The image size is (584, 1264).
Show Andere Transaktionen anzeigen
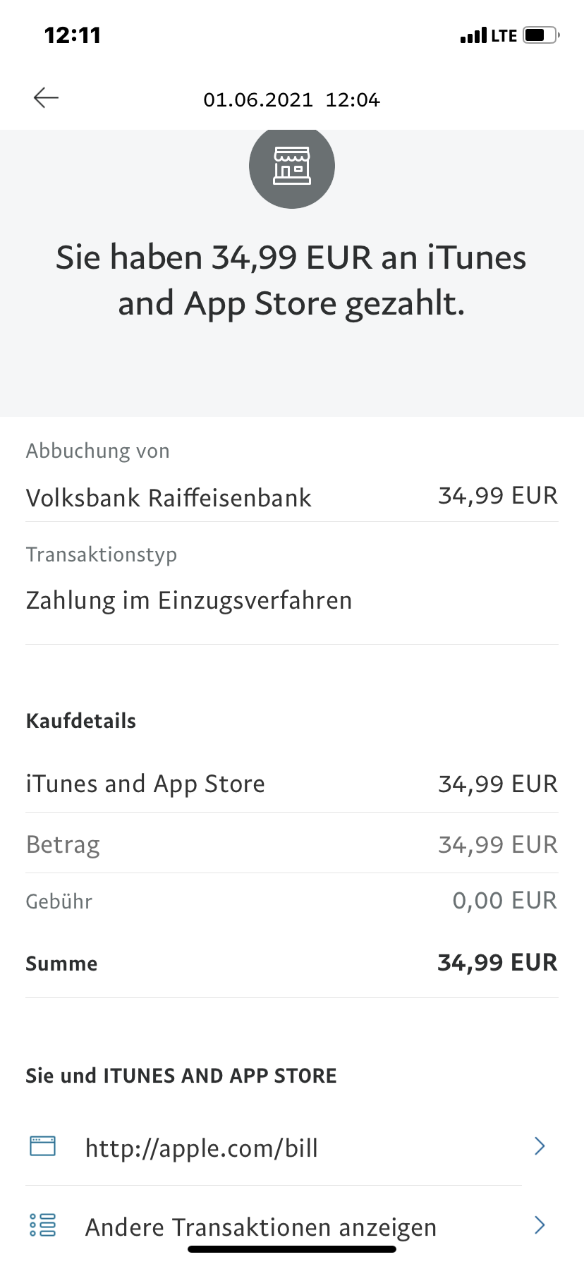coord(261,1227)
